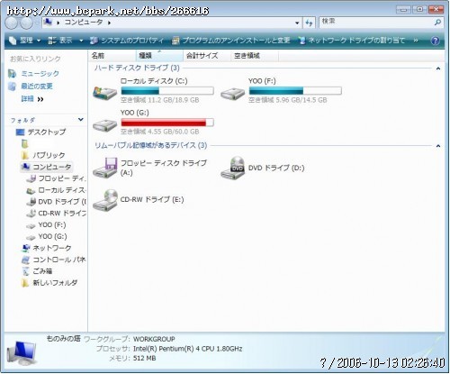The image size is (450, 374).
Task: Open the 整理 organize menu
Action: click(24, 41)
